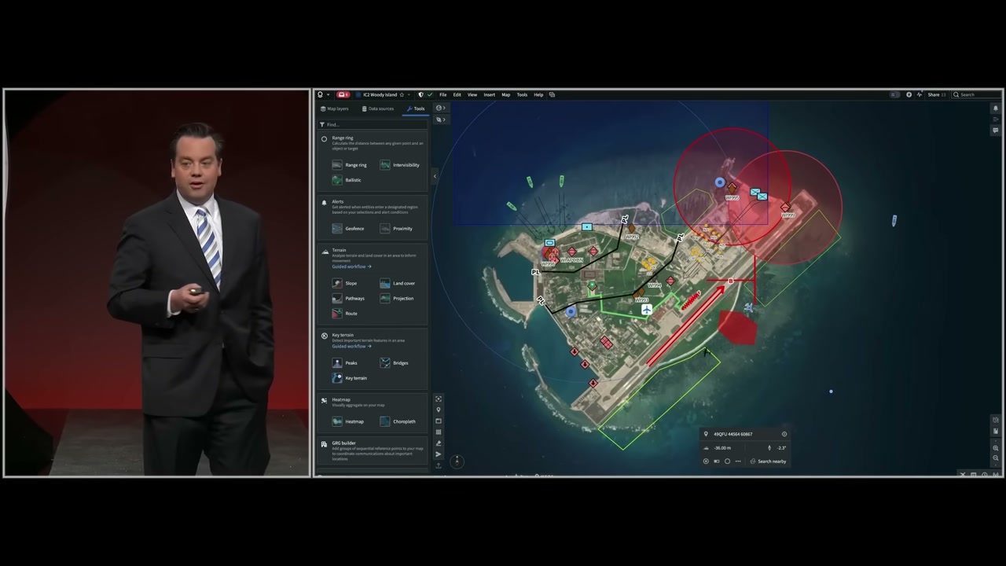Open the workspace dropdown beside IC2 Woody Island
Image resolution: width=1006 pixels, height=566 pixels.
coord(409,94)
